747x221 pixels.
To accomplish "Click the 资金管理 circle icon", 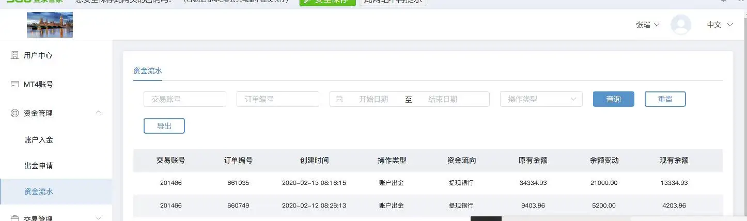I will tap(15, 113).
